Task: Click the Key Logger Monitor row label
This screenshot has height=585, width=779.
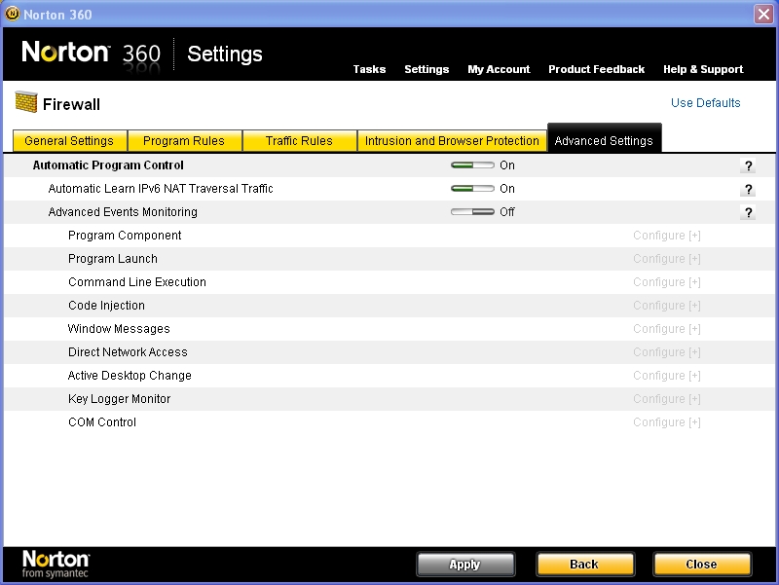Action: point(119,399)
